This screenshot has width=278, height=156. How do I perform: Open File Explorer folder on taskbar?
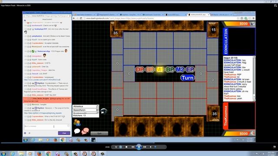[21, 153]
